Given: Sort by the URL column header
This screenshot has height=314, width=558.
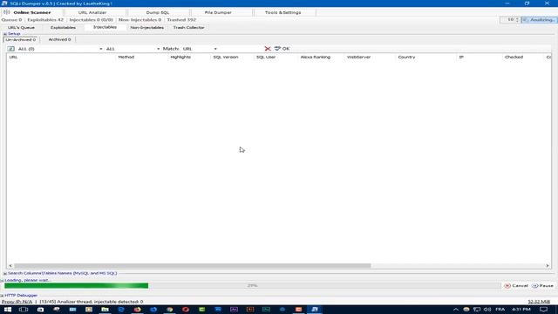Looking at the screenshot, I should click(x=61, y=58).
